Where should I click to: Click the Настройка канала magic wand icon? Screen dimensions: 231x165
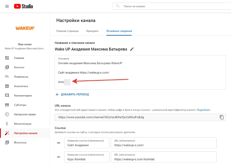(7, 133)
